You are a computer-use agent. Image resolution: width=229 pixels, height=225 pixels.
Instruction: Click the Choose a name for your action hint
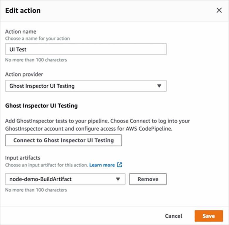(x=38, y=38)
